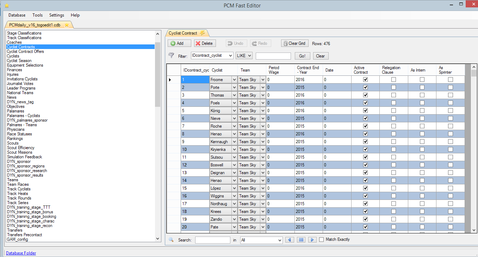Image resolution: width=478 pixels, height=257 pixels.
Task: Click the search previous arrow button
Action: 290,240
